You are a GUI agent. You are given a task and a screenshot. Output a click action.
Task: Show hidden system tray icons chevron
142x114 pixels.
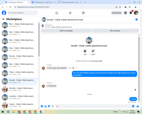tap(122, 112)
